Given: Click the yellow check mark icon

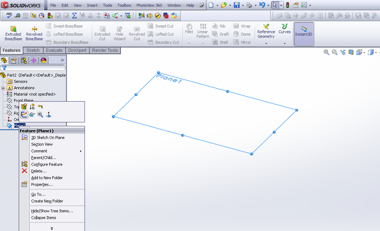Looking at the screenshot, I should click(158, 16).
